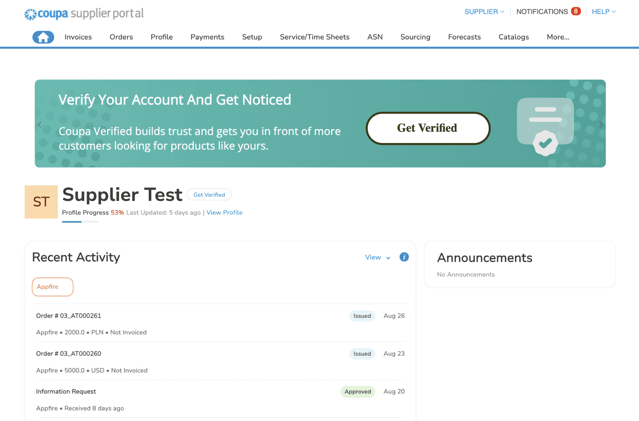Click the Aug 26 date
639x421 pixels.
(394, 316)
